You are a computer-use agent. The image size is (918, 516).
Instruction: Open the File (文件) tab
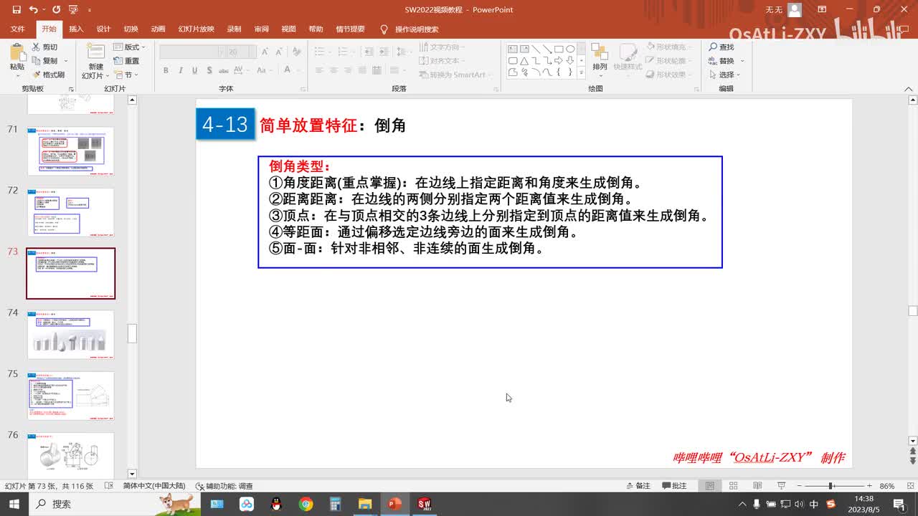[x=18, y=29]
